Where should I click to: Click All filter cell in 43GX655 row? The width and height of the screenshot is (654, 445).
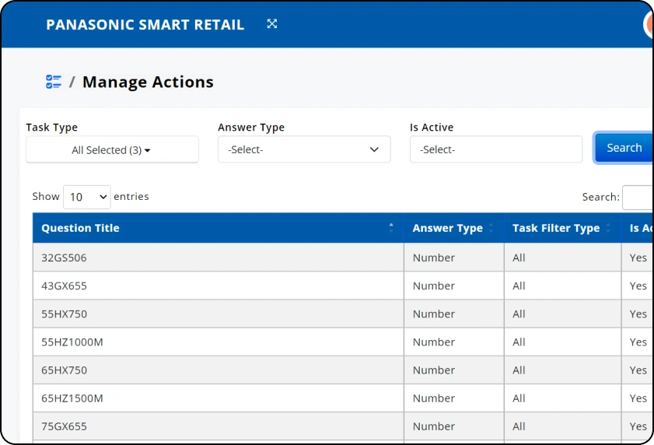pos(563,286)
